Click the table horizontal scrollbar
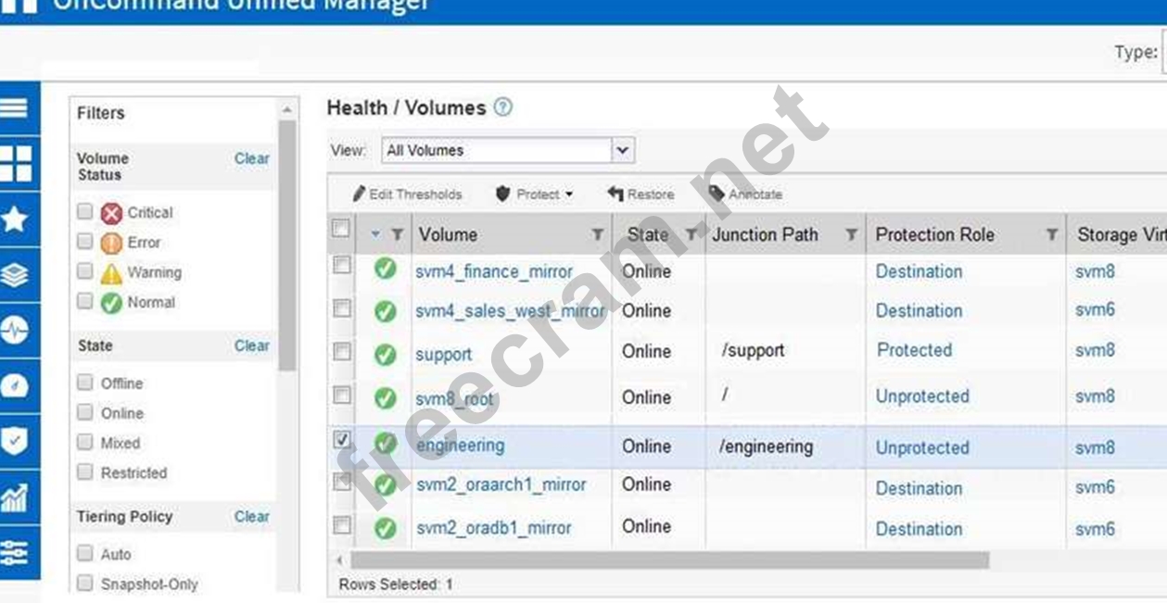The height and width of the screenshot is (603, 1167). tap(669, 560)
